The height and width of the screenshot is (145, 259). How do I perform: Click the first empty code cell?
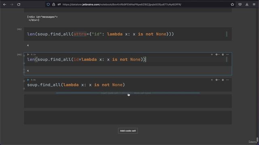click(128, 101)
